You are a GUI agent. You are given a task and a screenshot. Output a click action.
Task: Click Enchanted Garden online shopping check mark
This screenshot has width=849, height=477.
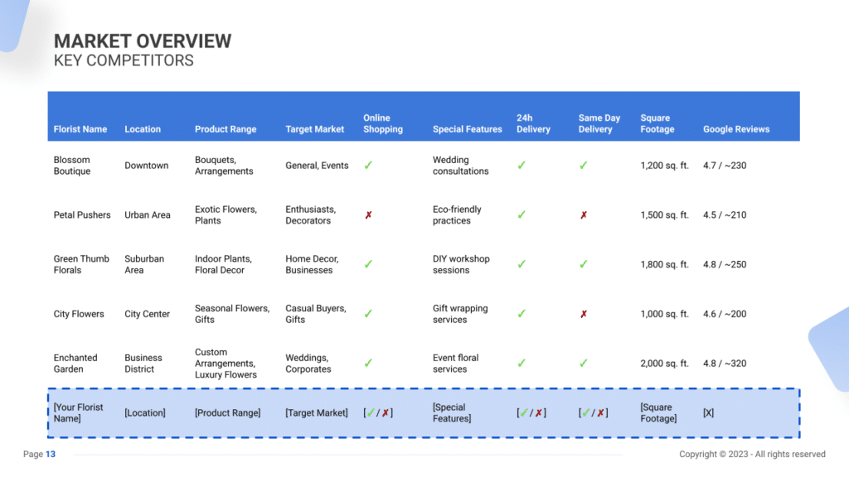(368, 364)
